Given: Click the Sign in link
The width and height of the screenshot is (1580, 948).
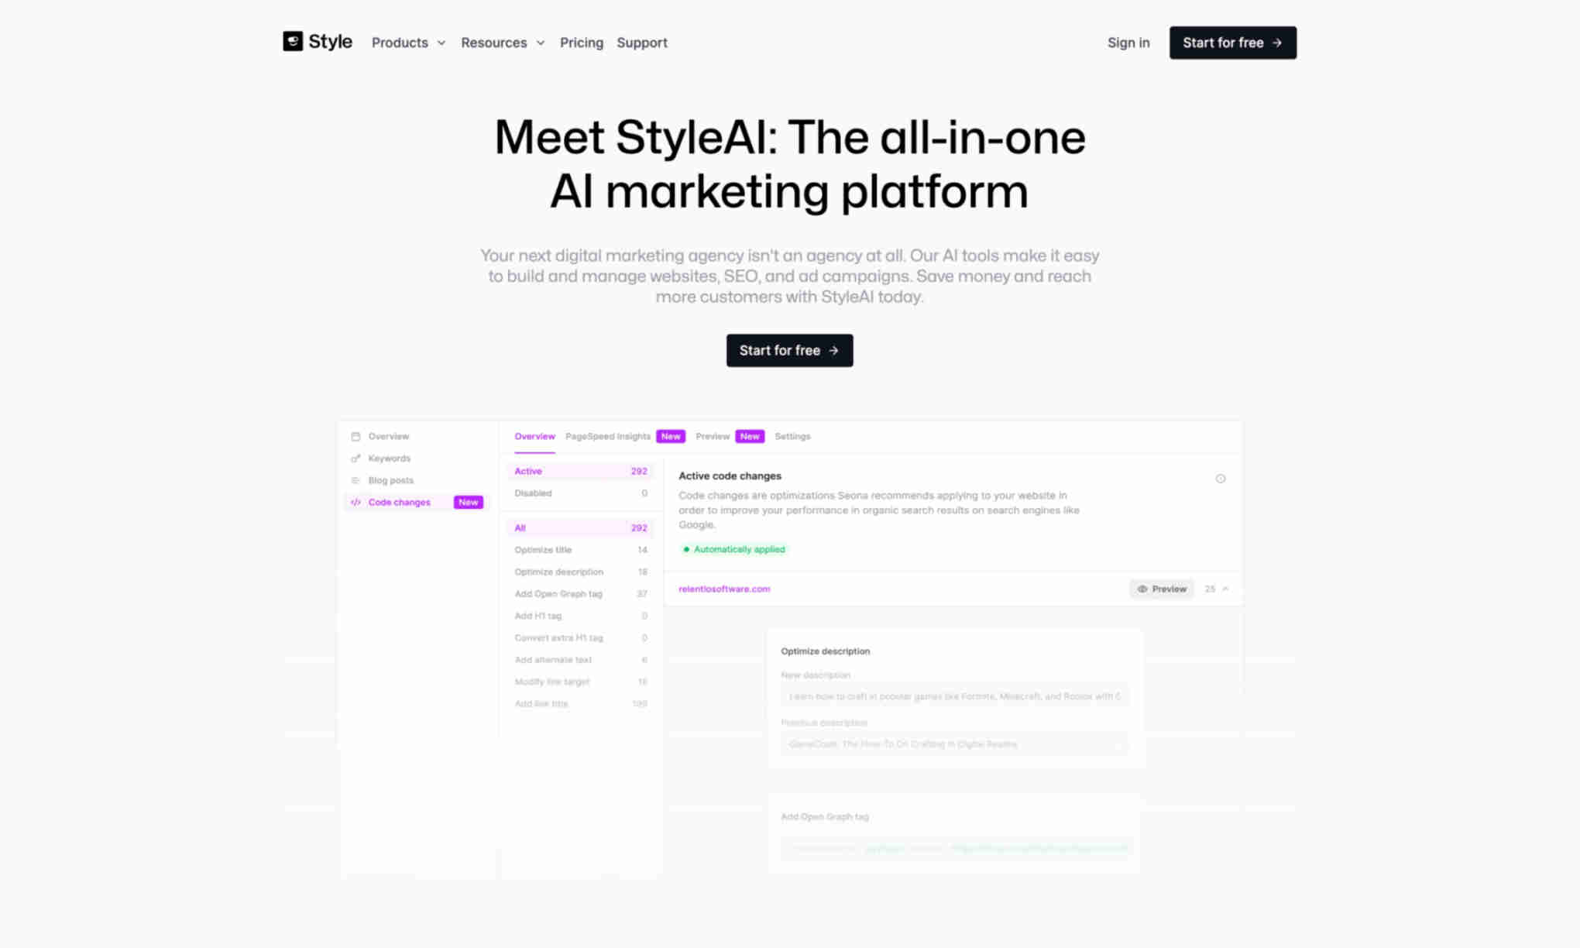Looking at the screenshot, I should (x=1128, y=42).
